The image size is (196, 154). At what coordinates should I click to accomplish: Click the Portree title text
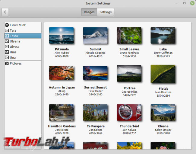pyautogui.click(x=129, y=88)
